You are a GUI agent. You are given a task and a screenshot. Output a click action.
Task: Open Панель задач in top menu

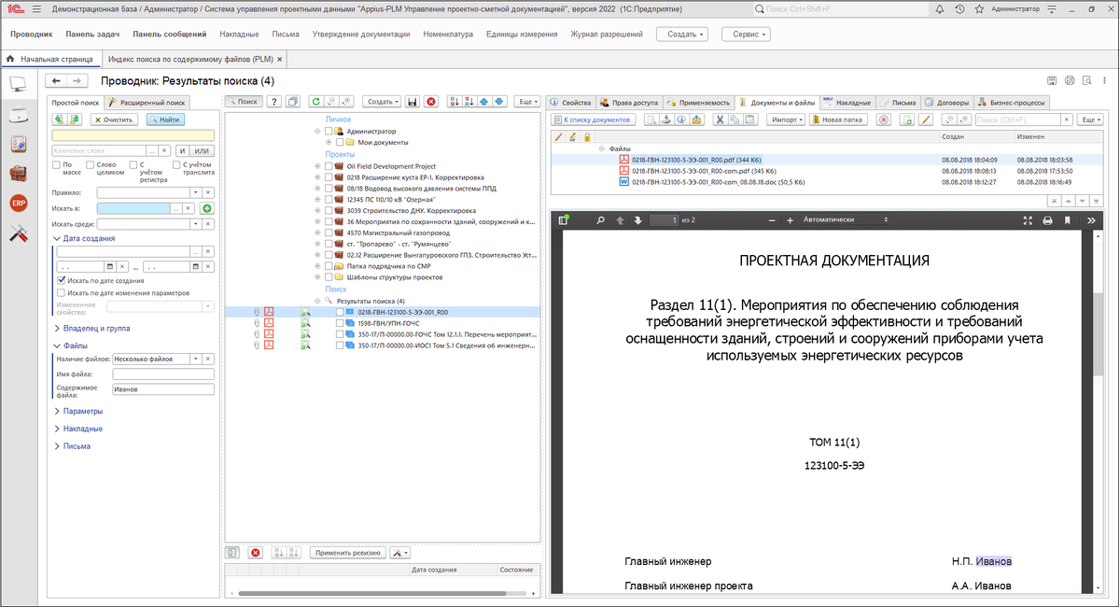[x=92, y=34]
